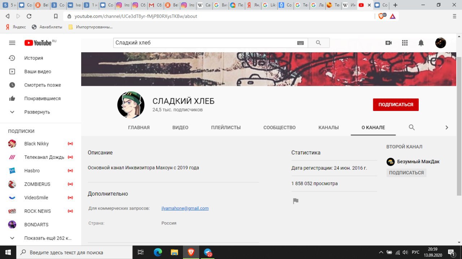Open the account avatar menu
Viewport: 462px width, 259px height.
[440, 43]
